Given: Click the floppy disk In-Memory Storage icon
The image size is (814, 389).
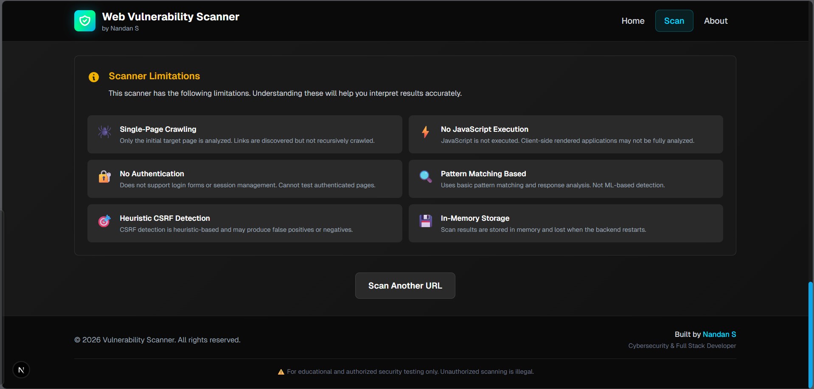Looking at the screenshot, I should [425, 221].
